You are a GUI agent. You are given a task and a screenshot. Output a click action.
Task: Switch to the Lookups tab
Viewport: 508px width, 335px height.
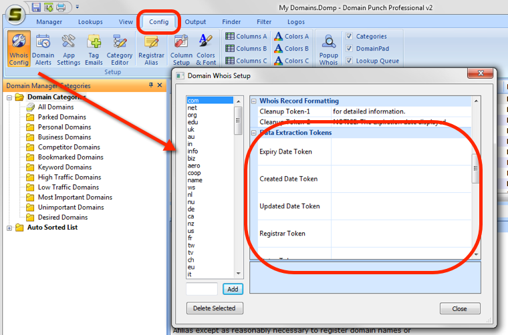[90, 22]
